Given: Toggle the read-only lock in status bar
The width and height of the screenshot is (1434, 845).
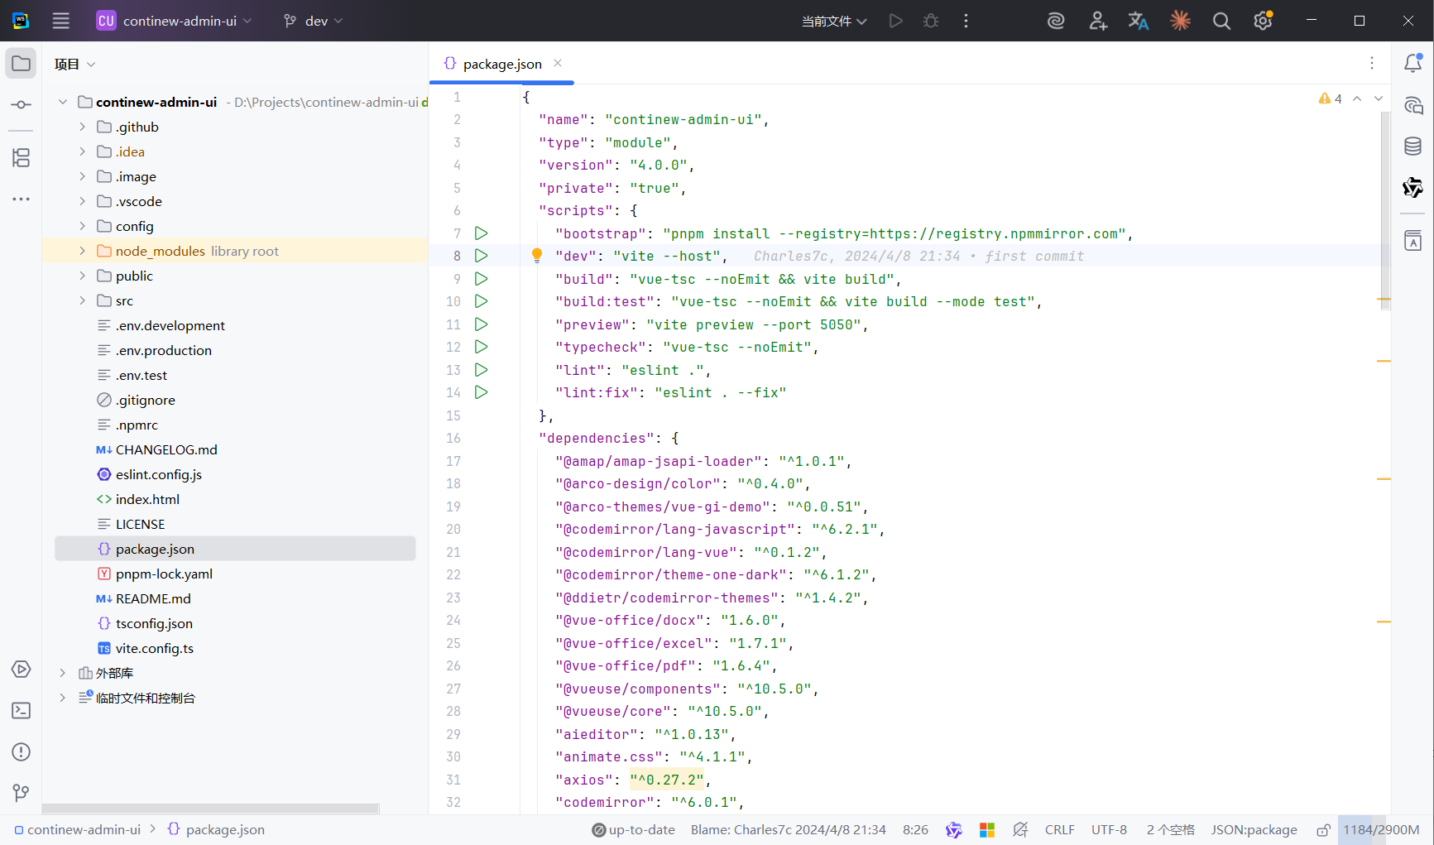Looking at the screenshot, I should point(1323,829).
